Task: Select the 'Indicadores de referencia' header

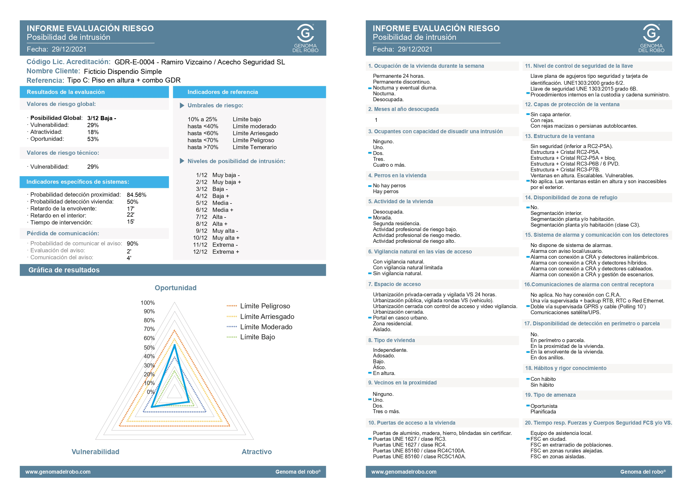Action: click(x=250, y=92)
